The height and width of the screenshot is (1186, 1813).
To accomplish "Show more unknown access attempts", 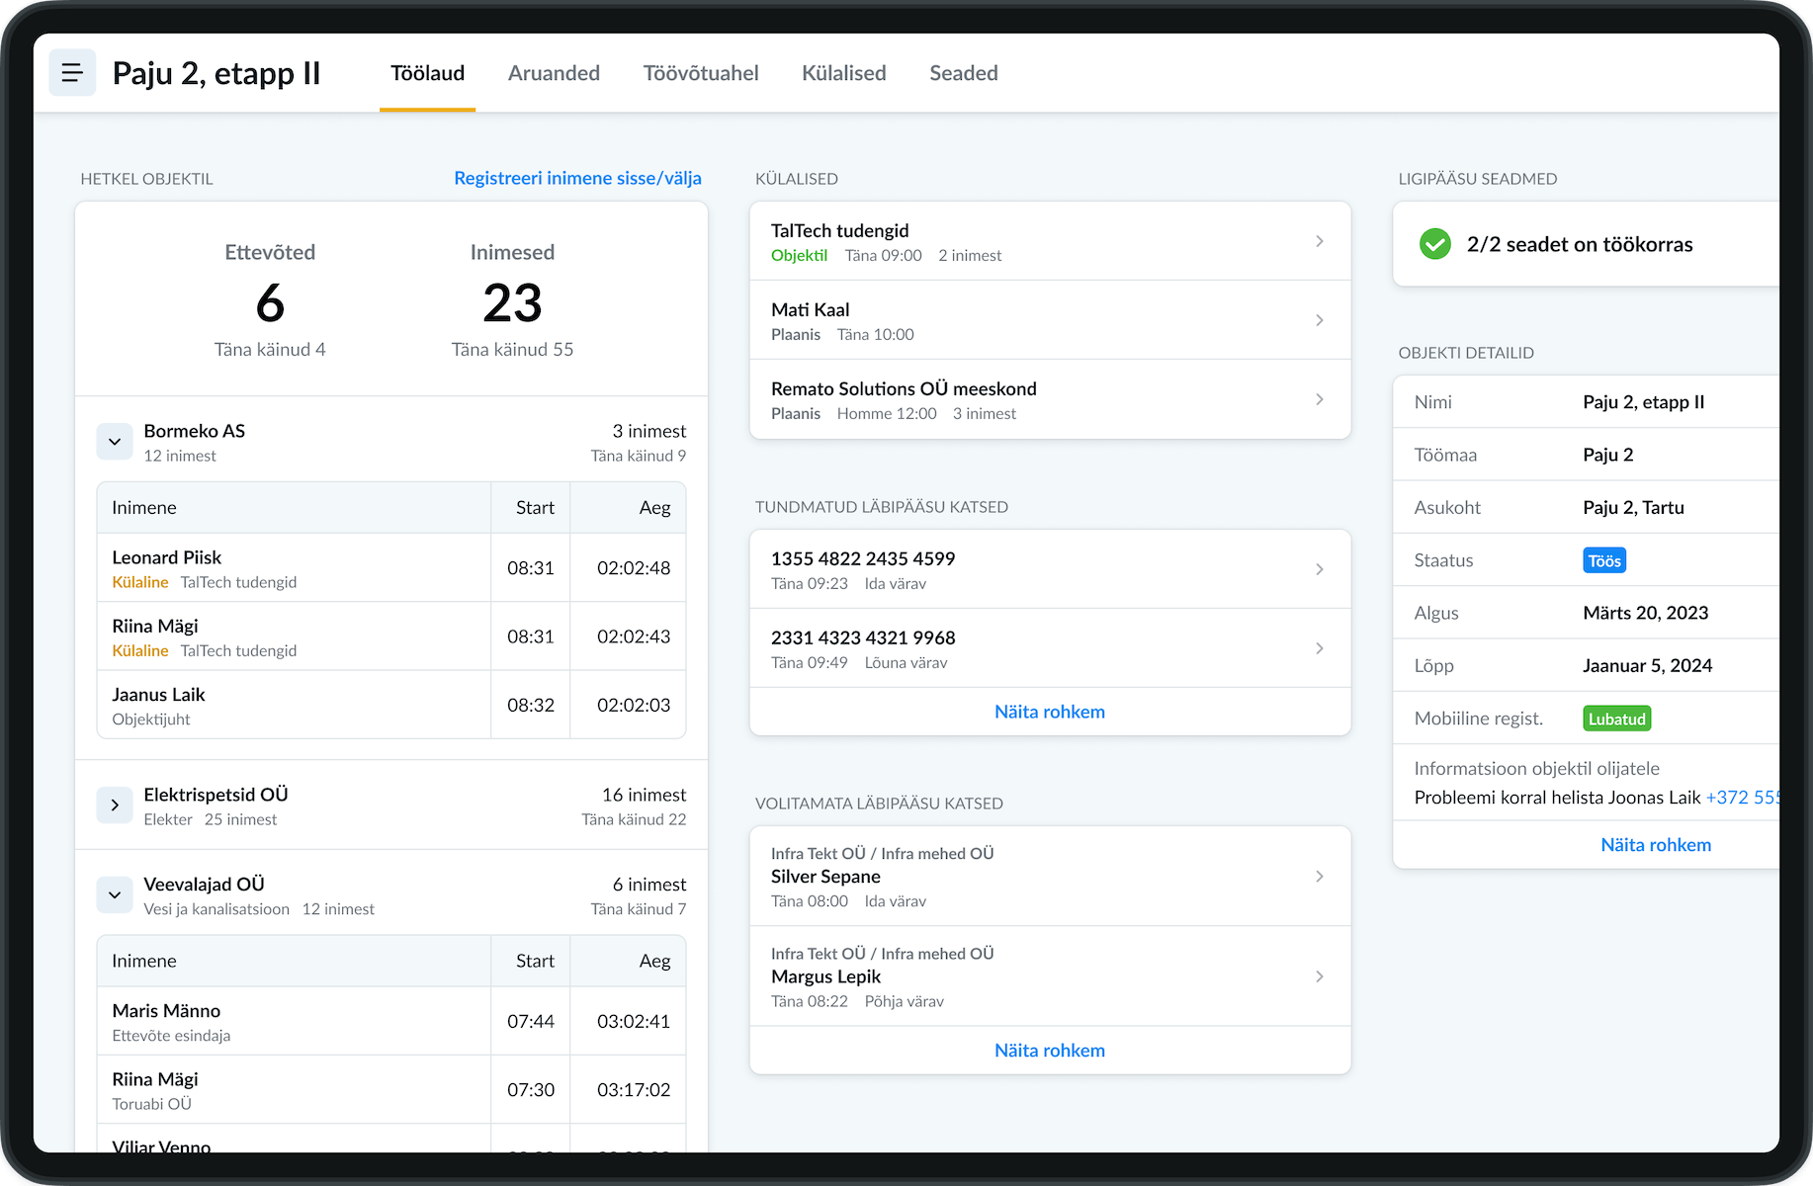I will click(1049, 712).
